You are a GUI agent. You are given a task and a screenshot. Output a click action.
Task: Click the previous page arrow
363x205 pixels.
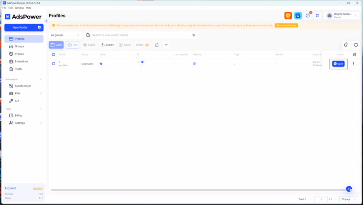[x=311, y=199]
